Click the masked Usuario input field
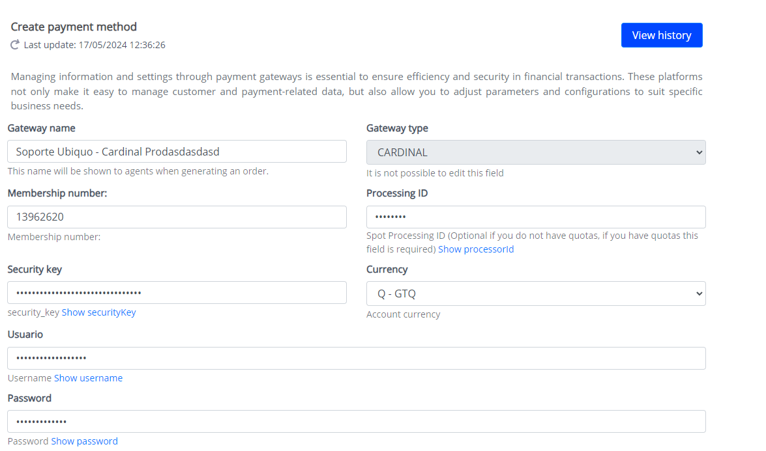This screenshot has height=451, width=766. [x=356, y=358]
